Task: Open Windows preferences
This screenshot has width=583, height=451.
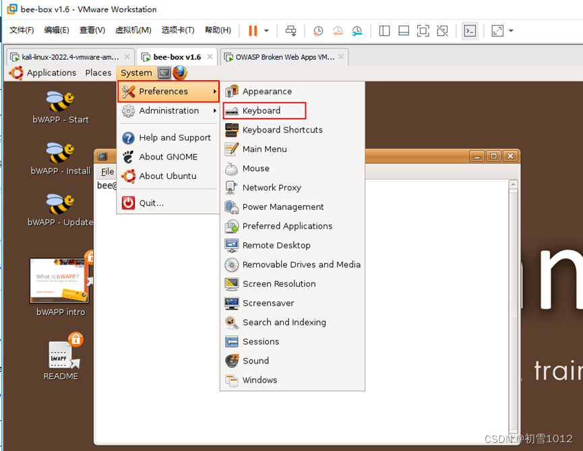Action: [x=293, y=380]
